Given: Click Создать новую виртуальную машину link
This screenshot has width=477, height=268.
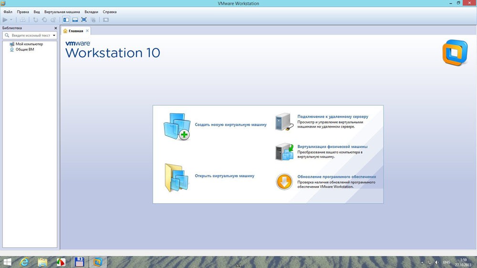Looking at the screenshot, I should tap(230, 124).
